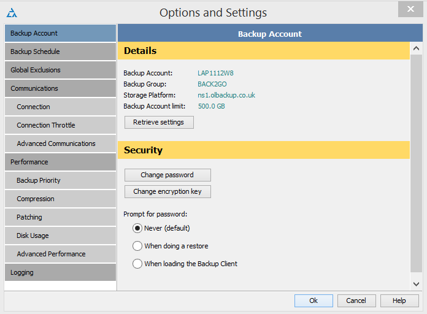Click the scroll down arrow
Image resolution: width=427 pixels, height=314 pixels.
click(x=416, y=284)
